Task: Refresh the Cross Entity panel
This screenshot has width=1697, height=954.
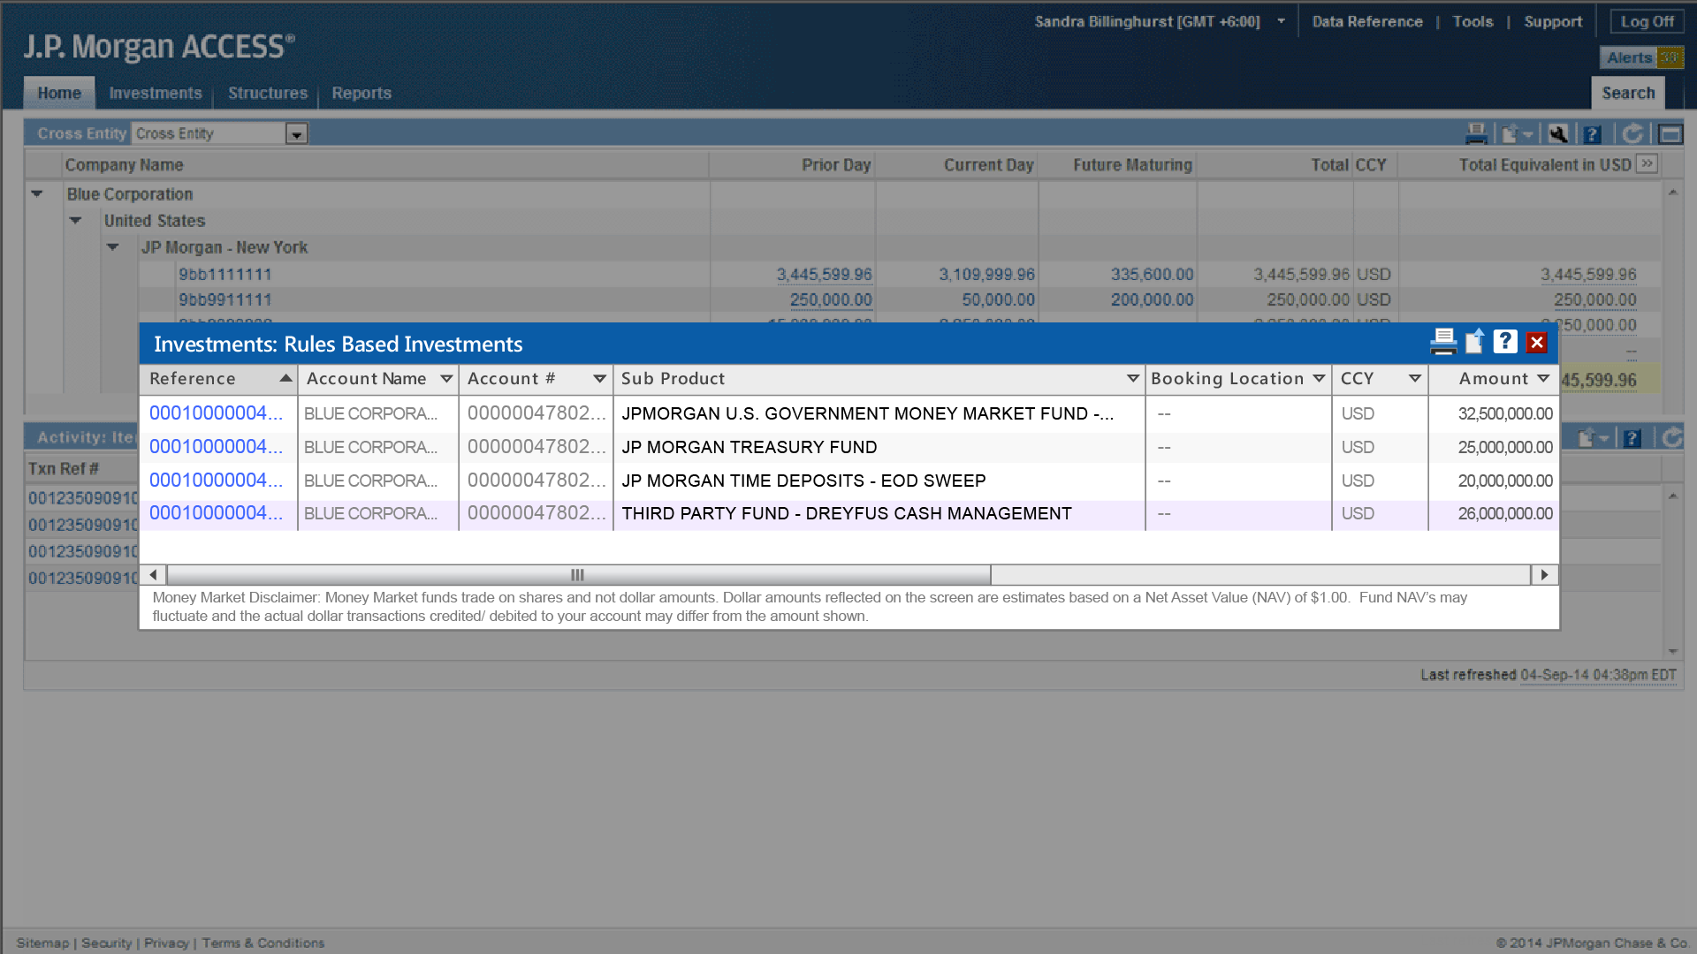Action: coord(1632,133)
